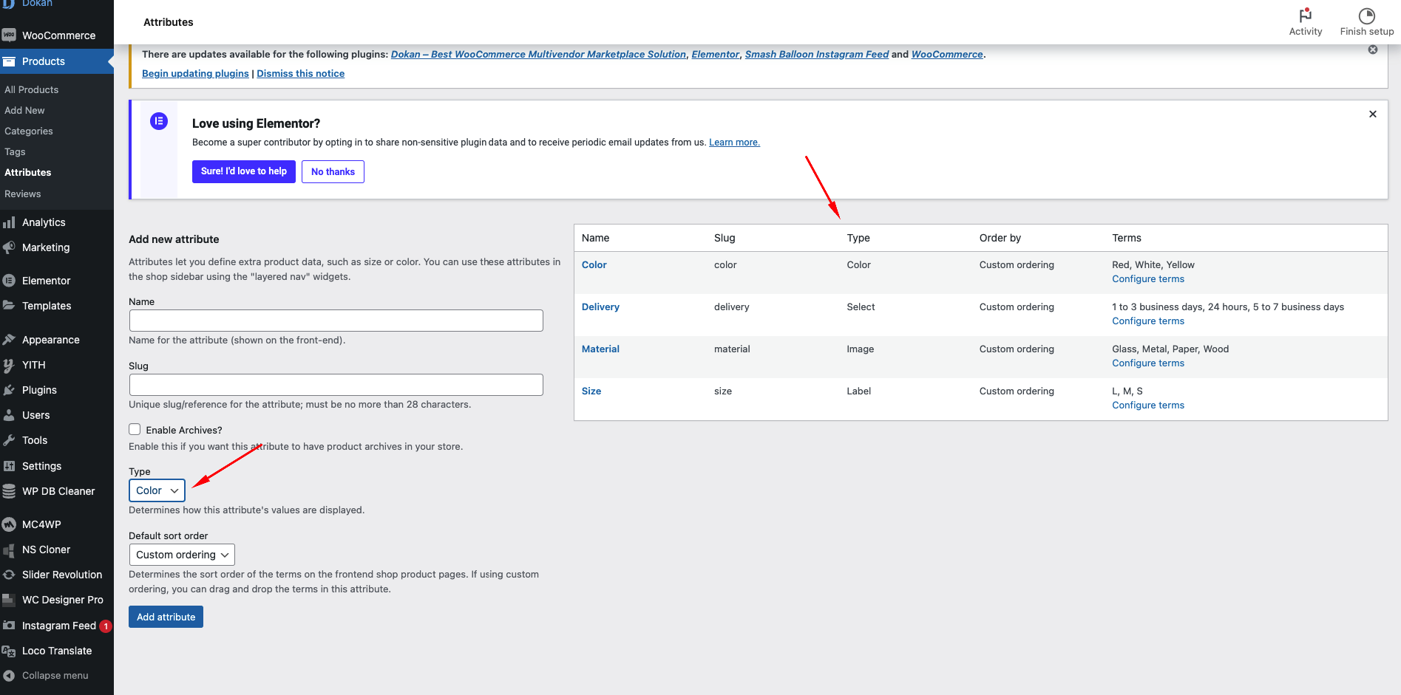The image size is (1401, 695).
Task: Click the Finish setup progress icon
Action: (x=1366, y=16)
